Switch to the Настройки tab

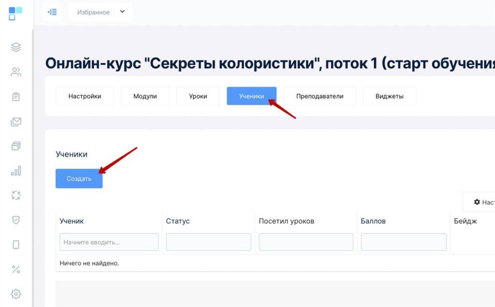(x=85, y=96)
